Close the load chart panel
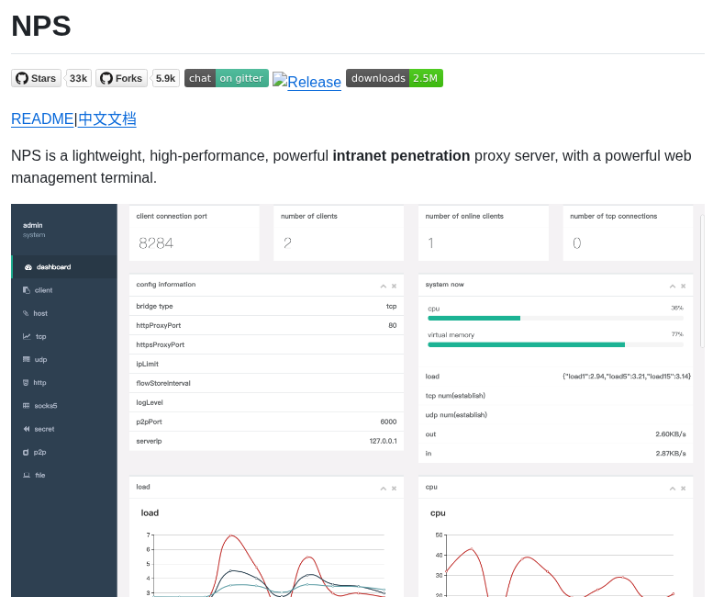Screen dimensions: 713x608 click(395, 489)
